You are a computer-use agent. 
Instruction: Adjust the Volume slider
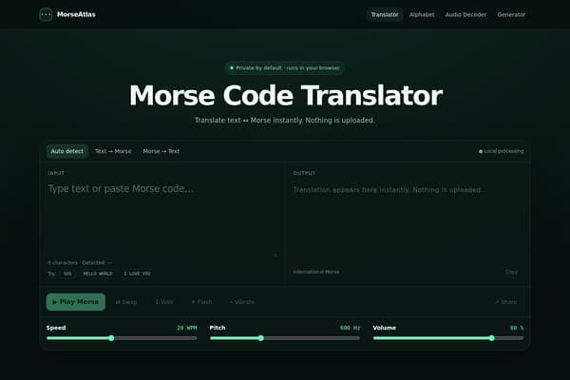coord(448,338)
